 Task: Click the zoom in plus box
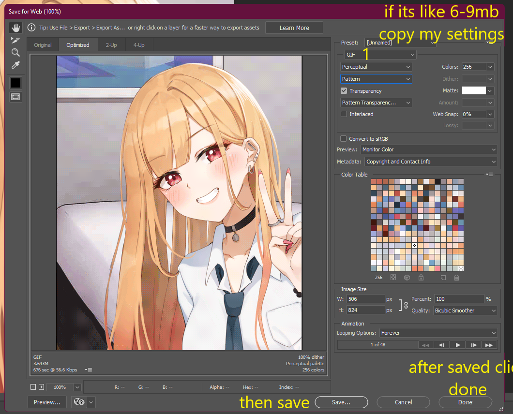point(41,387)
